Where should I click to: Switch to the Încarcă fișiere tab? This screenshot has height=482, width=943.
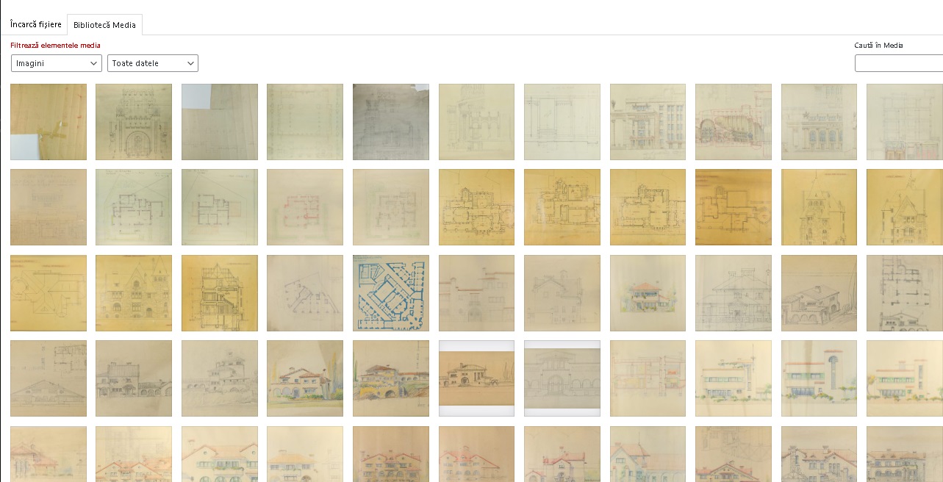(x=36, y=24)
